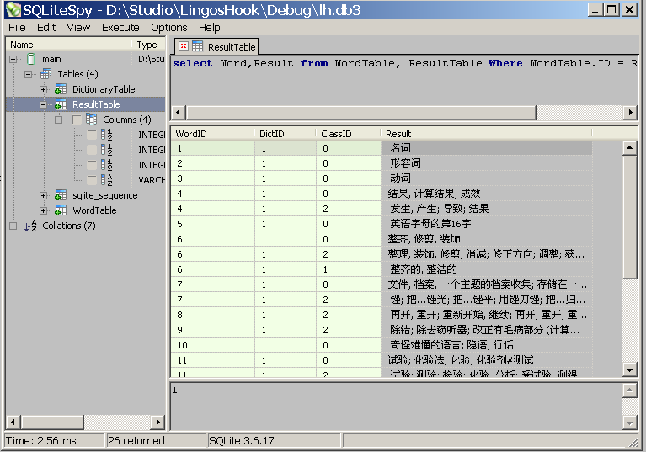This screenshot has width=646, height=452.
Task: Open the Help menu
Action: tap(209, 28)
